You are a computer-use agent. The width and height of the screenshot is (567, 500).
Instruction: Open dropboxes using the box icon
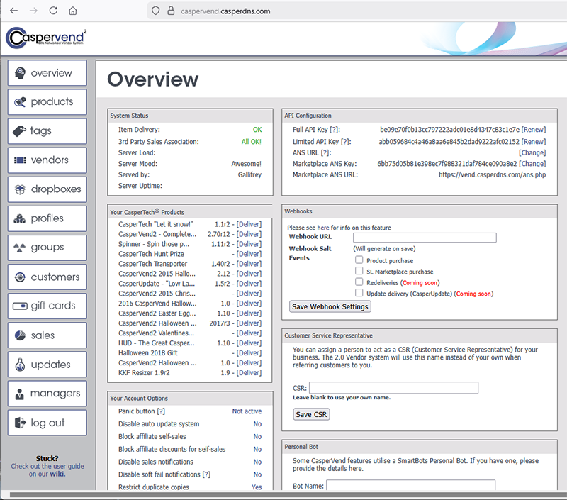pos(20,189)
